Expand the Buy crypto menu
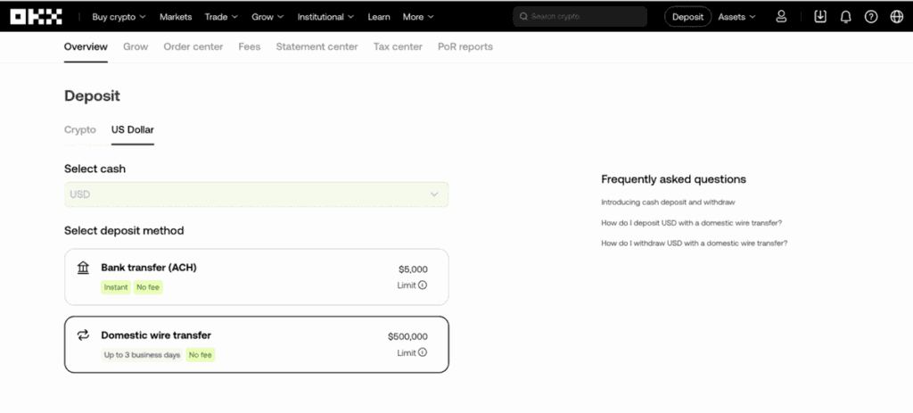The image size is (913, 413). pos(119,17)
